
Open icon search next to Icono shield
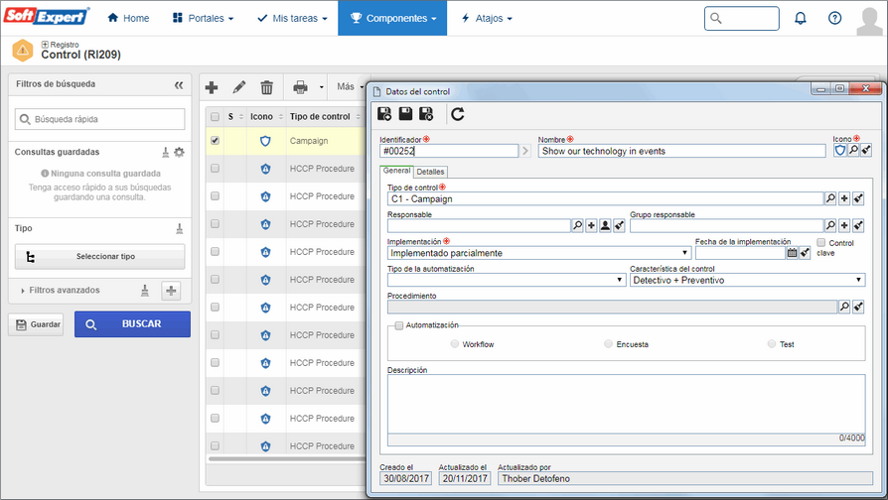coord(853,151)
